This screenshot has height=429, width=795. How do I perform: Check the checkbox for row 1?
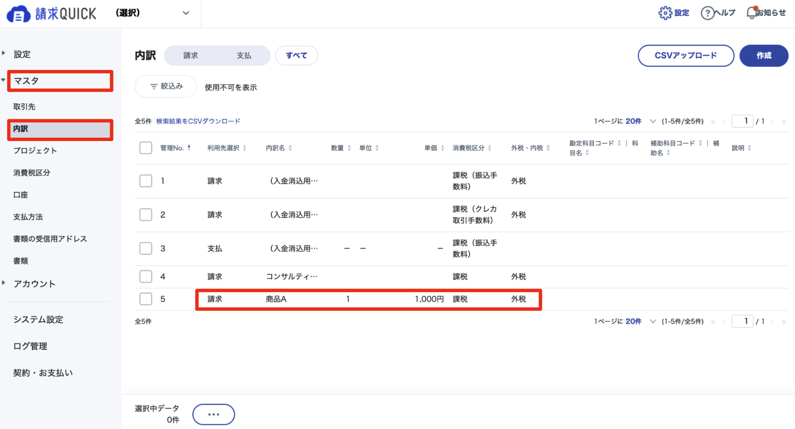[x=146, y=181]
